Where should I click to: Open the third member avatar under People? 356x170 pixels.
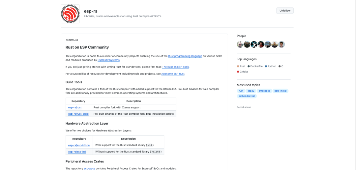(x=254, y=44)
